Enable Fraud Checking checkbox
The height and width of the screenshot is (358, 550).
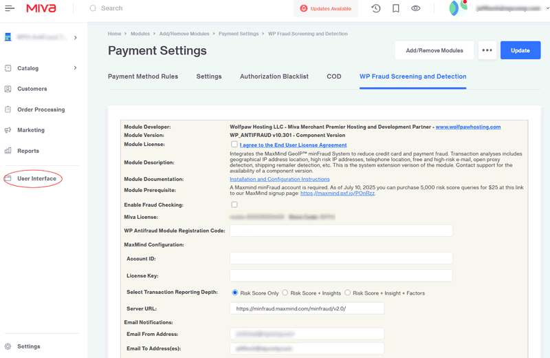pos(234,204)
